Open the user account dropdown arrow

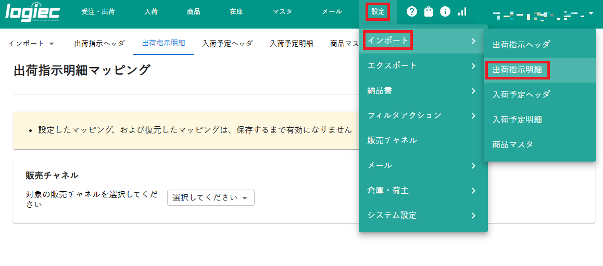(x=591, y=14)
